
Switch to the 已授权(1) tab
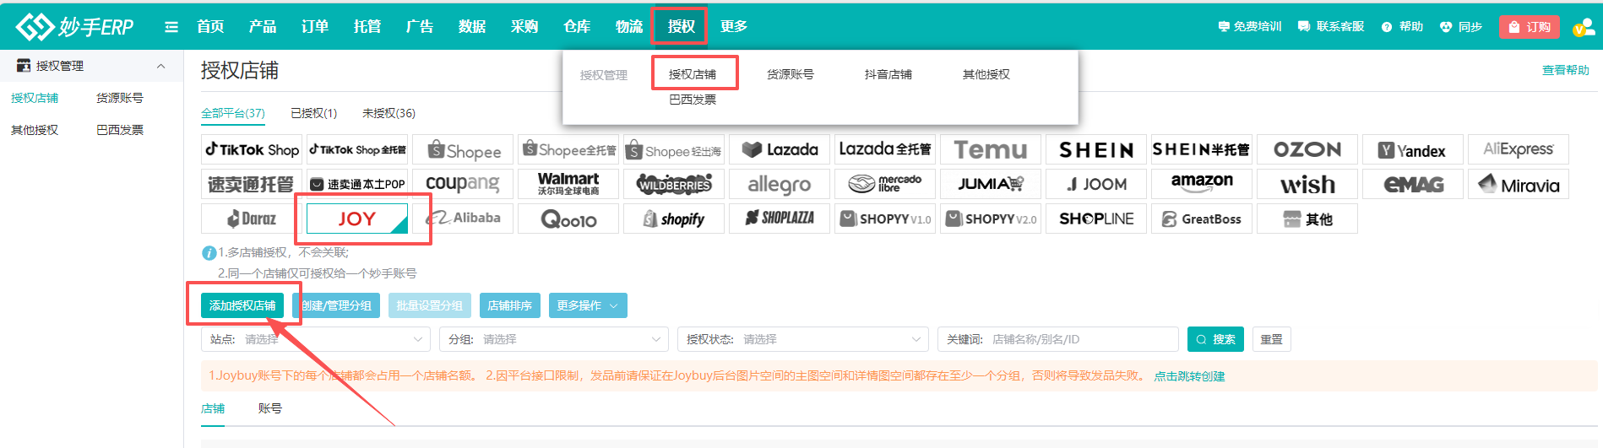point(313,113)
